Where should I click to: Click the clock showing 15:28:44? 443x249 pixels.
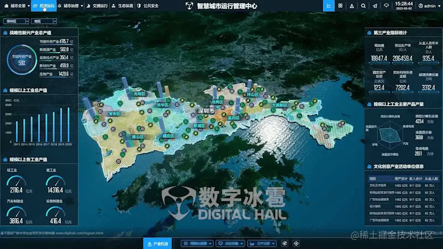(x=404, y=4)
